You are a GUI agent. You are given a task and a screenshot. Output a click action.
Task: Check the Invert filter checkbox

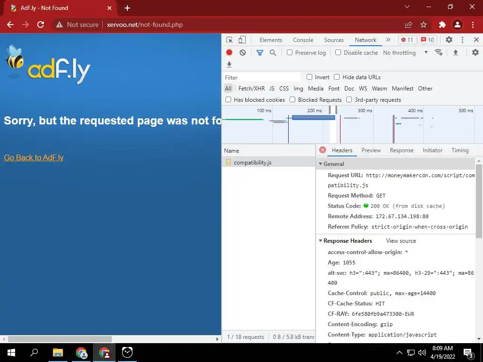pyautogui.click(x=309, y=77)
